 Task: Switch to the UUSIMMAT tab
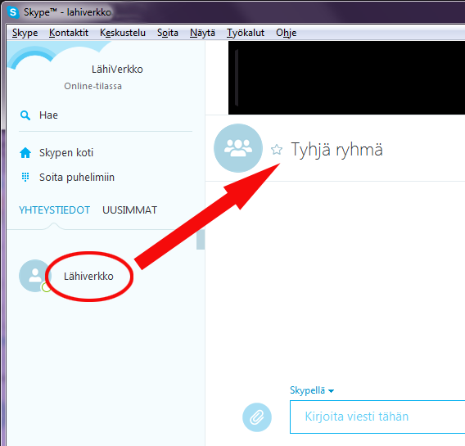(x=129, y=210)
